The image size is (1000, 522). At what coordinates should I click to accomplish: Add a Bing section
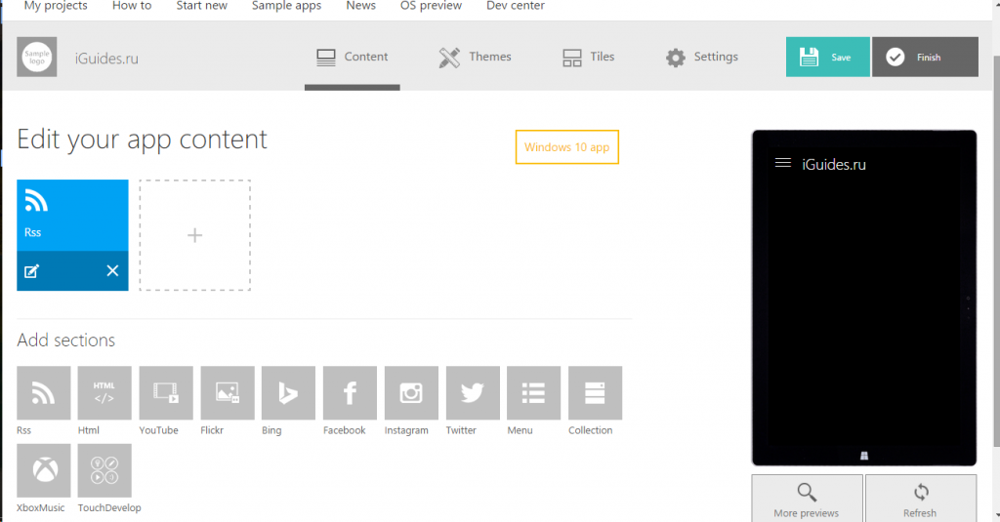click(288, 392)
